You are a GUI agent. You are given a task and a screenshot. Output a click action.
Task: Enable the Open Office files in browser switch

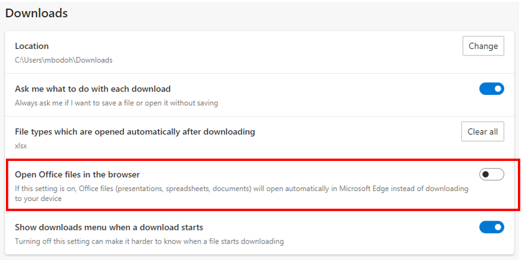coord(491,174)
